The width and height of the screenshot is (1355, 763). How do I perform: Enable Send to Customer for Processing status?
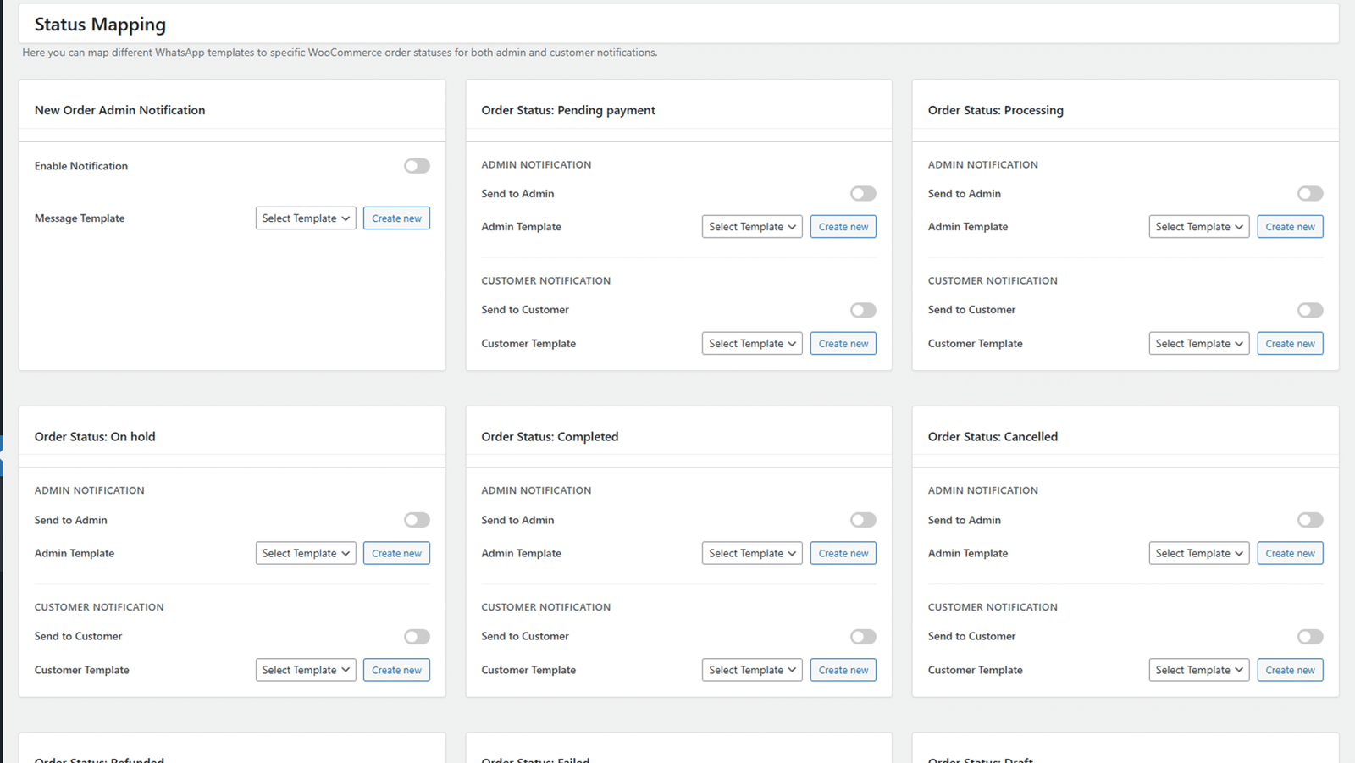(1309, 310)
